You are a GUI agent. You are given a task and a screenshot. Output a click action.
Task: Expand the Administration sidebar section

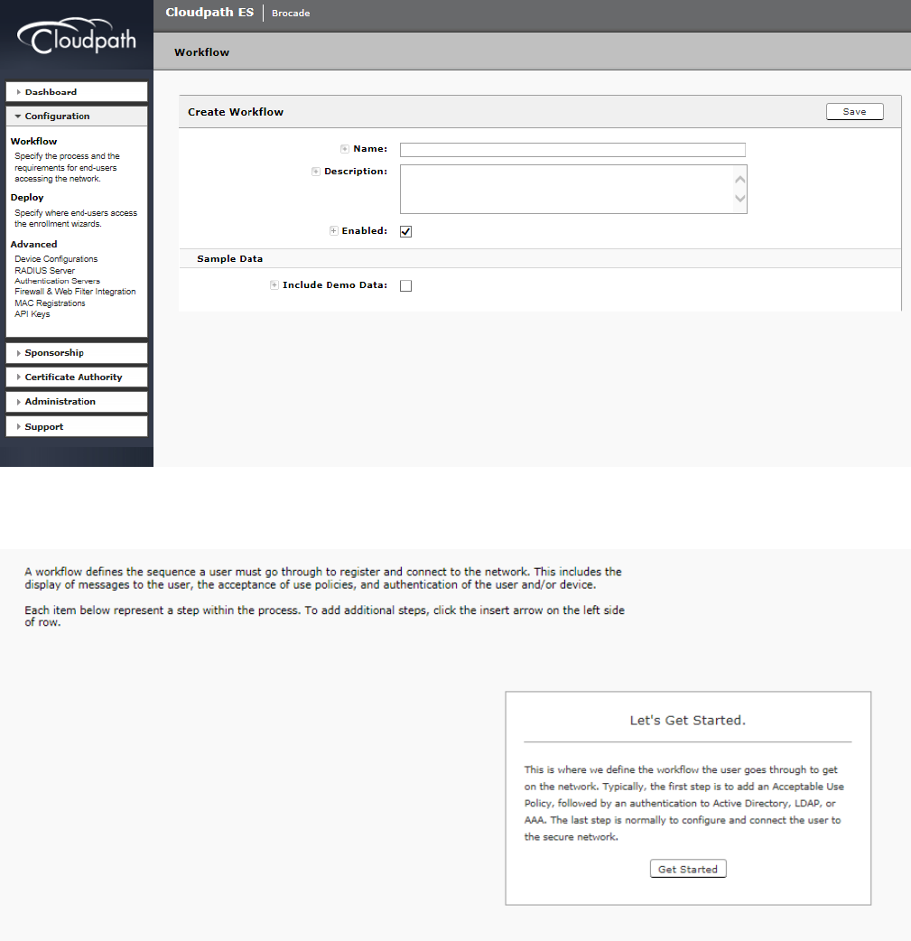[77, 402]
